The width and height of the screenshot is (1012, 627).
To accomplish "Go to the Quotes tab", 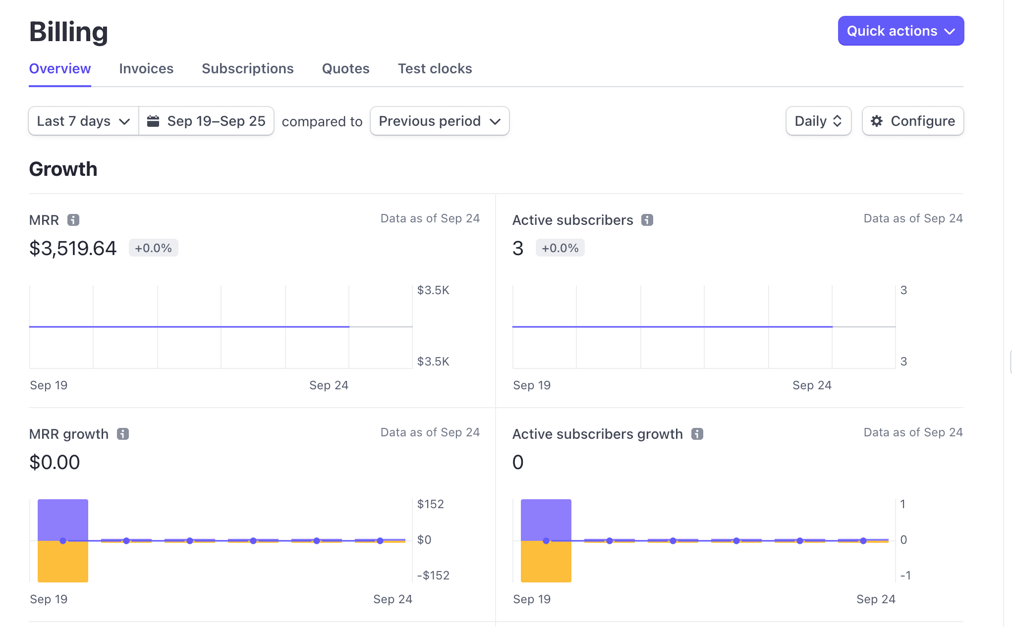I will click(345, 68).
